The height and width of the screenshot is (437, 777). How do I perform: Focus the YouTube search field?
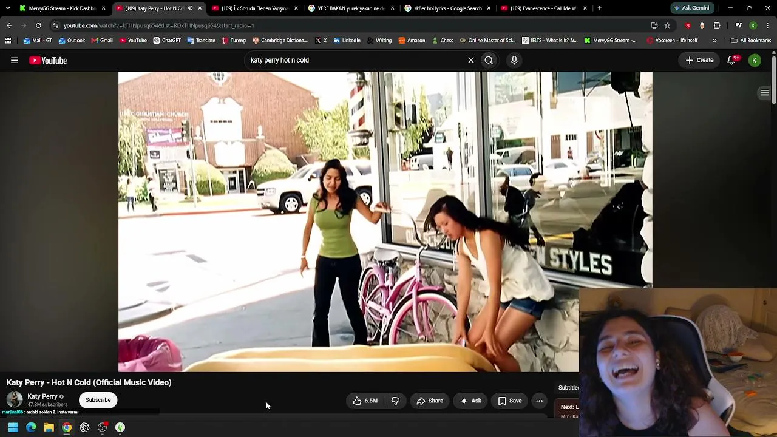[355, 60]
